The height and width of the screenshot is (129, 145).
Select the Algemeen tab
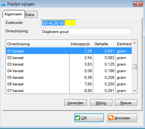(14, 14)
